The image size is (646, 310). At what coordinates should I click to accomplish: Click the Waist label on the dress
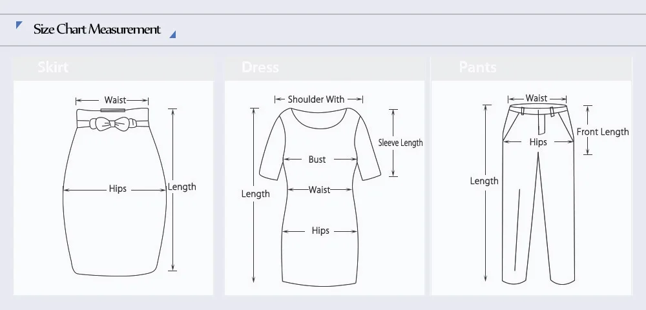[x=319, y=190]
